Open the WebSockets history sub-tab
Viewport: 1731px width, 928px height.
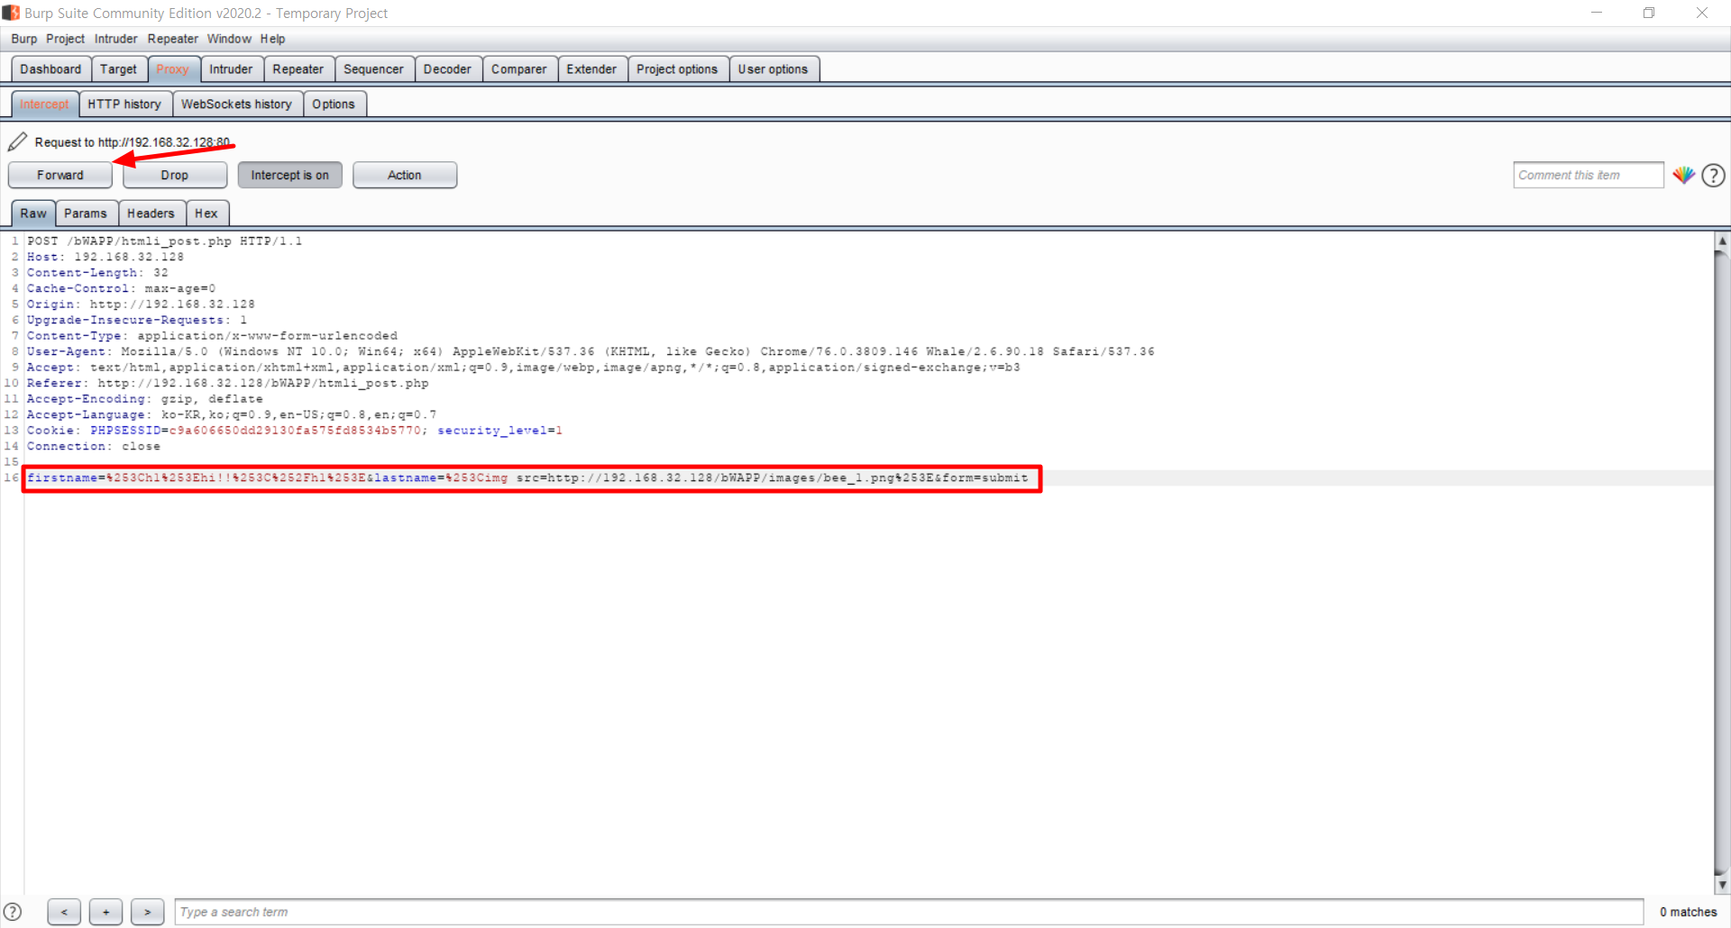[x=236, y=105]
